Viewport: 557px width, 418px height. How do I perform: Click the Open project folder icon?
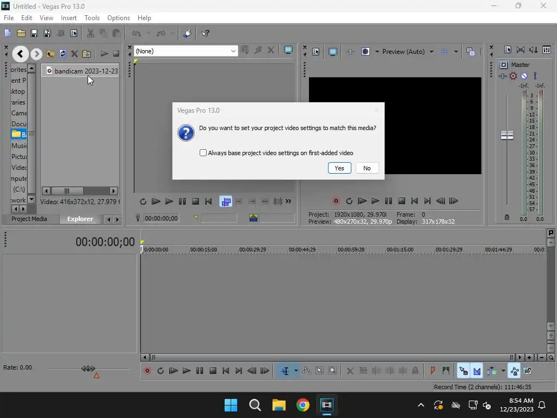pyautogui.click(x=21, y=33)
